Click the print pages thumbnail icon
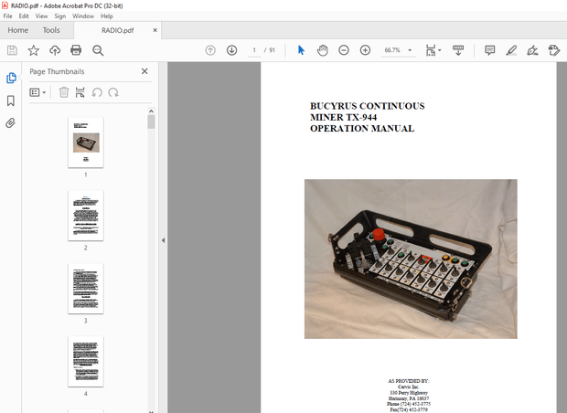 [80, 92]
